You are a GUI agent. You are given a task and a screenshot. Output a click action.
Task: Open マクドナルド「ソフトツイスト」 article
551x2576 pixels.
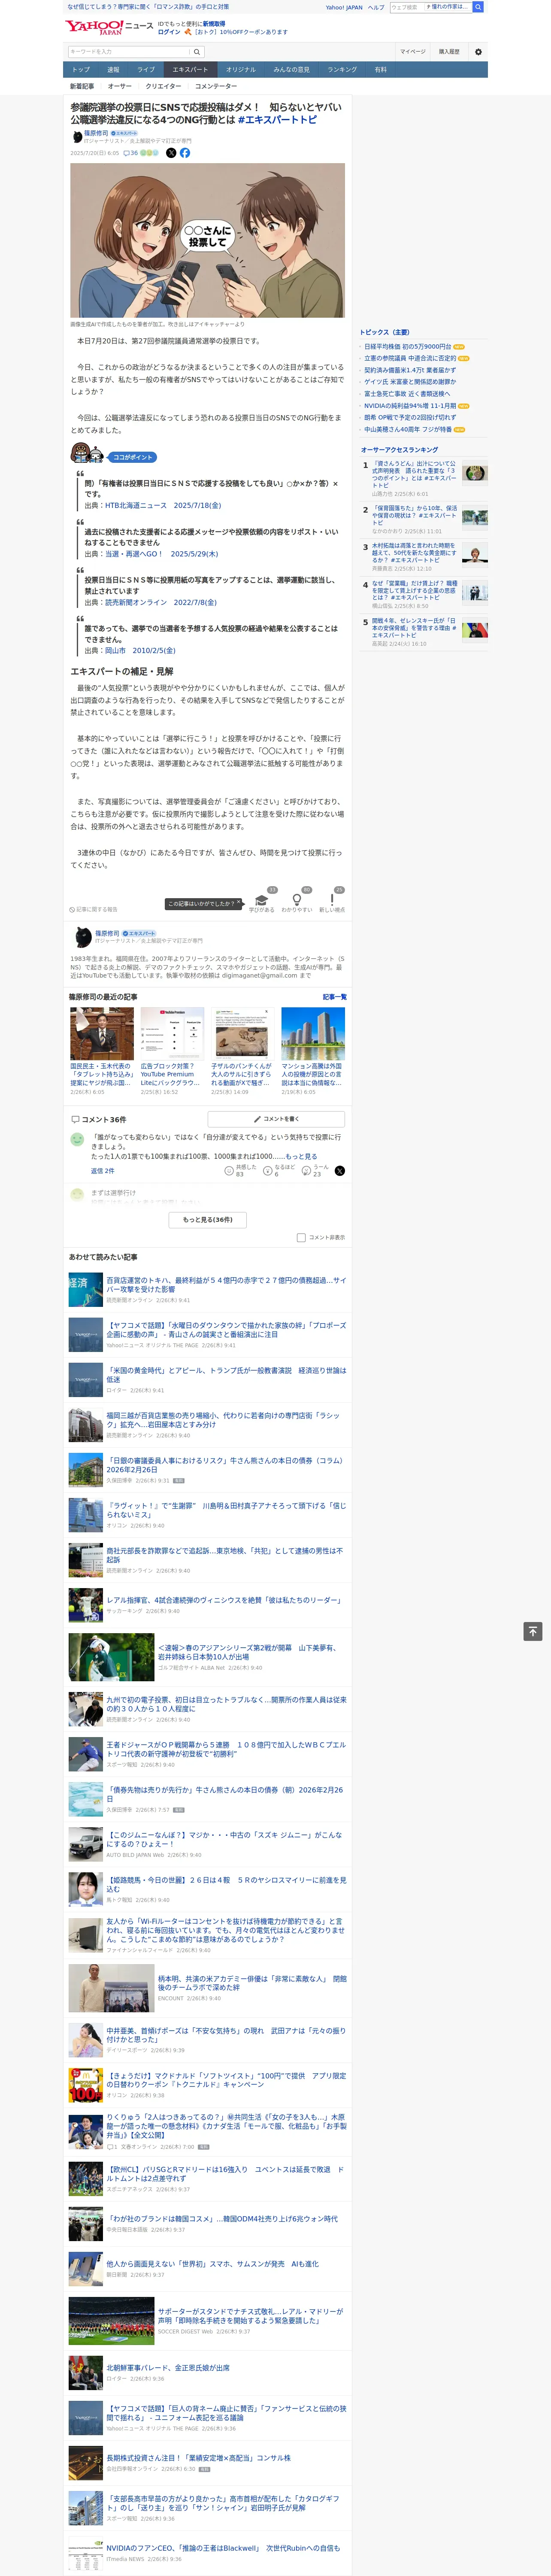tap(226, 2080)
